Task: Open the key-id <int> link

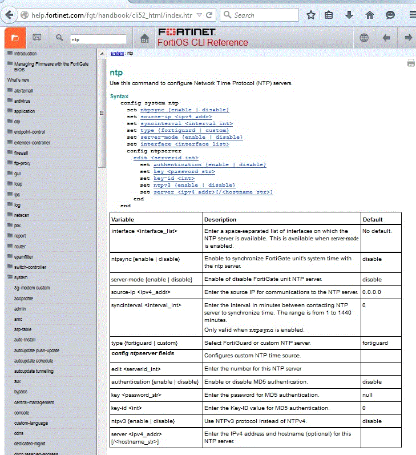Action: (174, 179)
